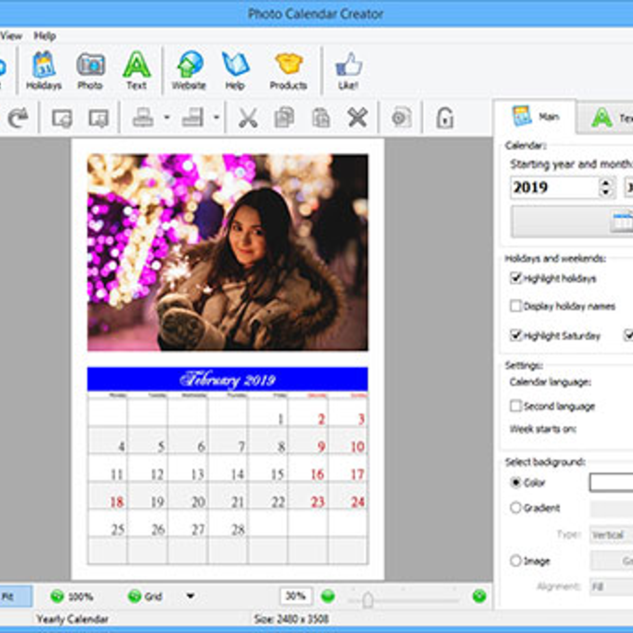Open the Holidays tool

pos(44,70)
